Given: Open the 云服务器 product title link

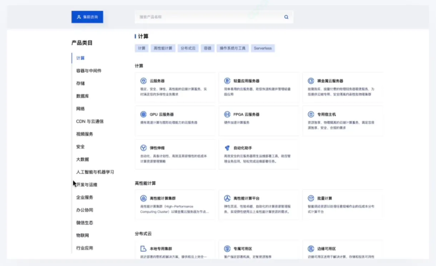Looking at the screenshot, I should (157, 81).
